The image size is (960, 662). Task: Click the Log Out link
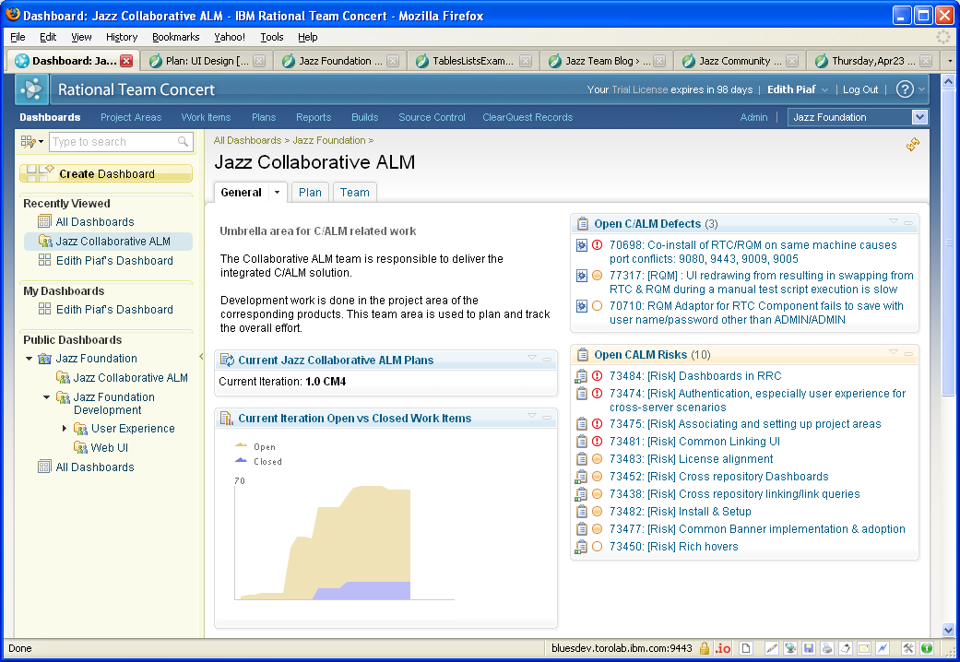[x=860, y=89]
